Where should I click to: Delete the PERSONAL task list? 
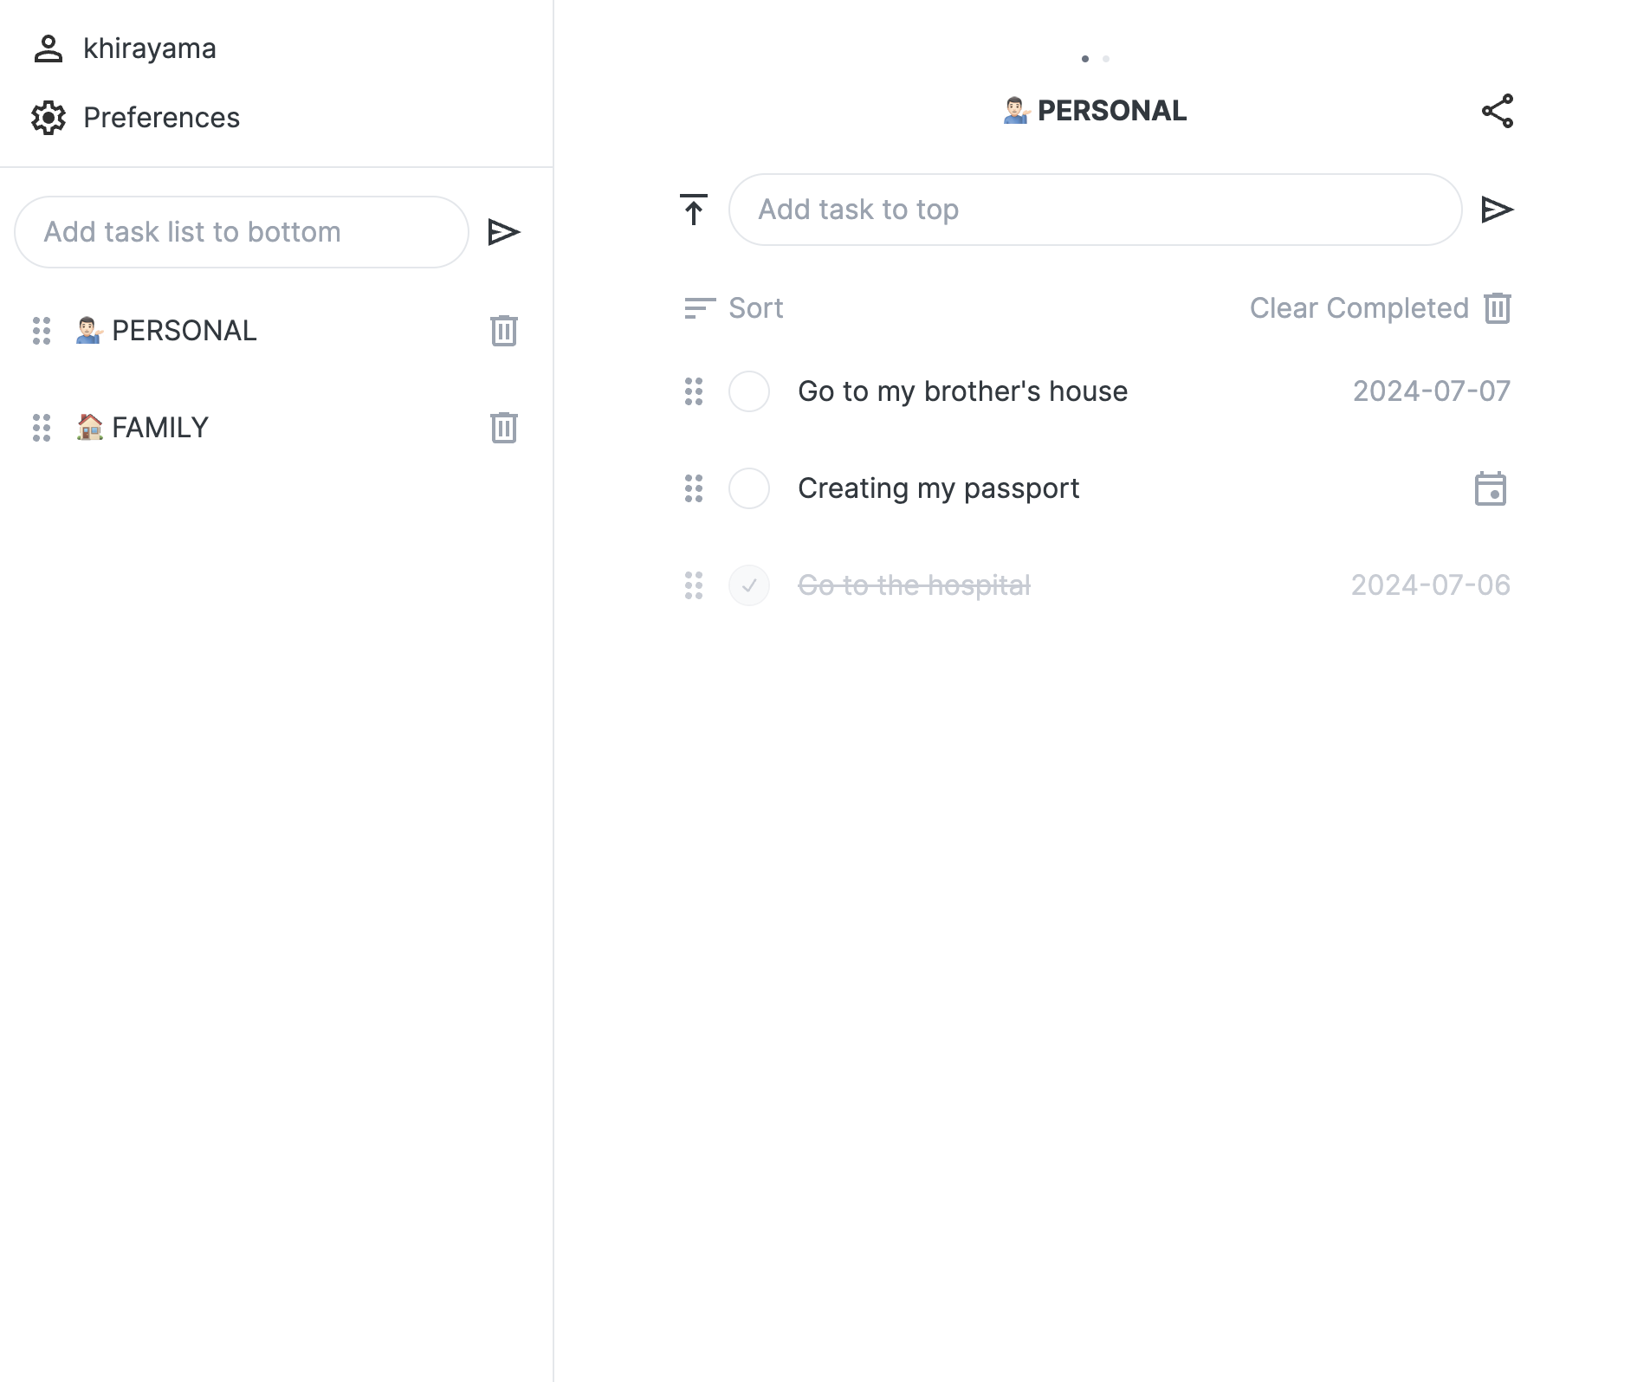point(503,331)
